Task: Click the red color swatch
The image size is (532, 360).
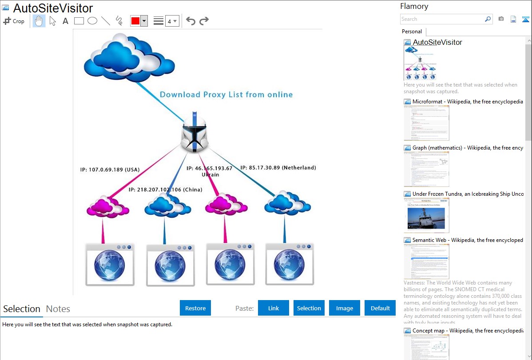Action: coord(135,21)
